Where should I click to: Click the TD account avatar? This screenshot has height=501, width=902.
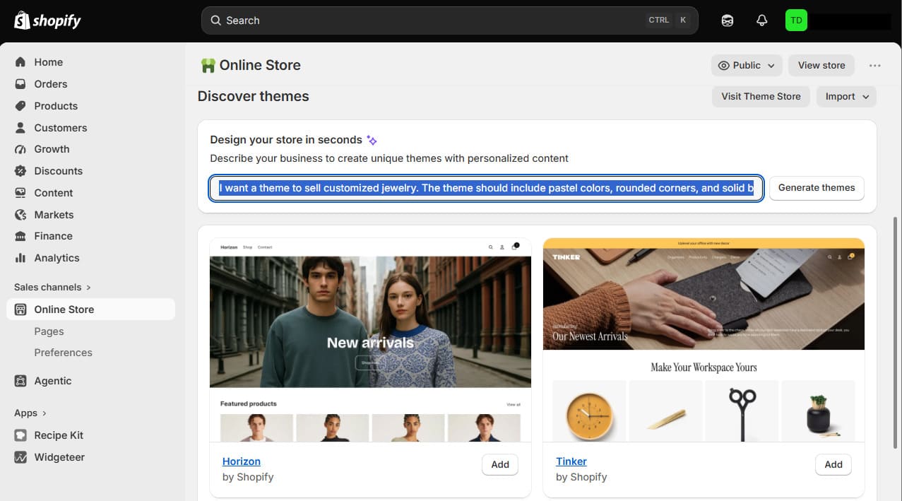pos(796,20)
